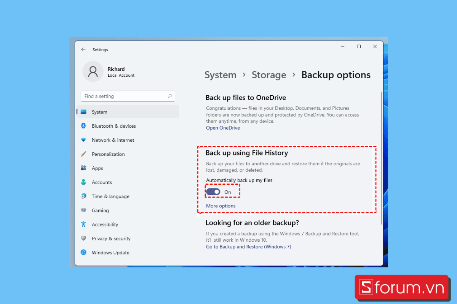Viewport: 457px width, 304px height.
Task: Open More options for File History
Action: (x=221, y=206)
